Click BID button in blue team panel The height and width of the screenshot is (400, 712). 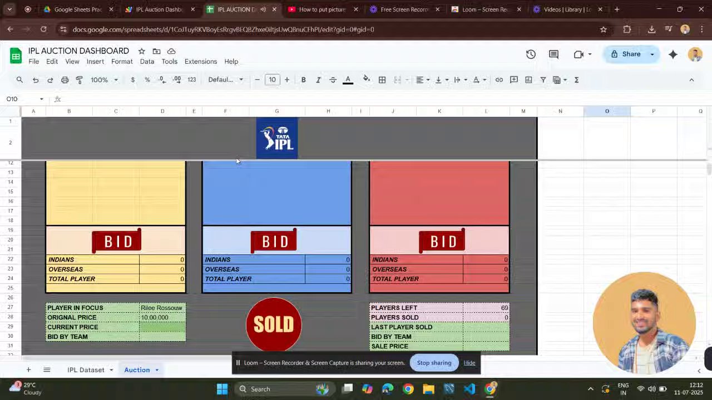(x=273, y=241)
